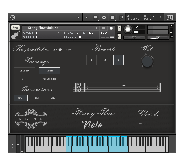Solo the instrument with S button
184x165 pixels.
coord(119,28)
